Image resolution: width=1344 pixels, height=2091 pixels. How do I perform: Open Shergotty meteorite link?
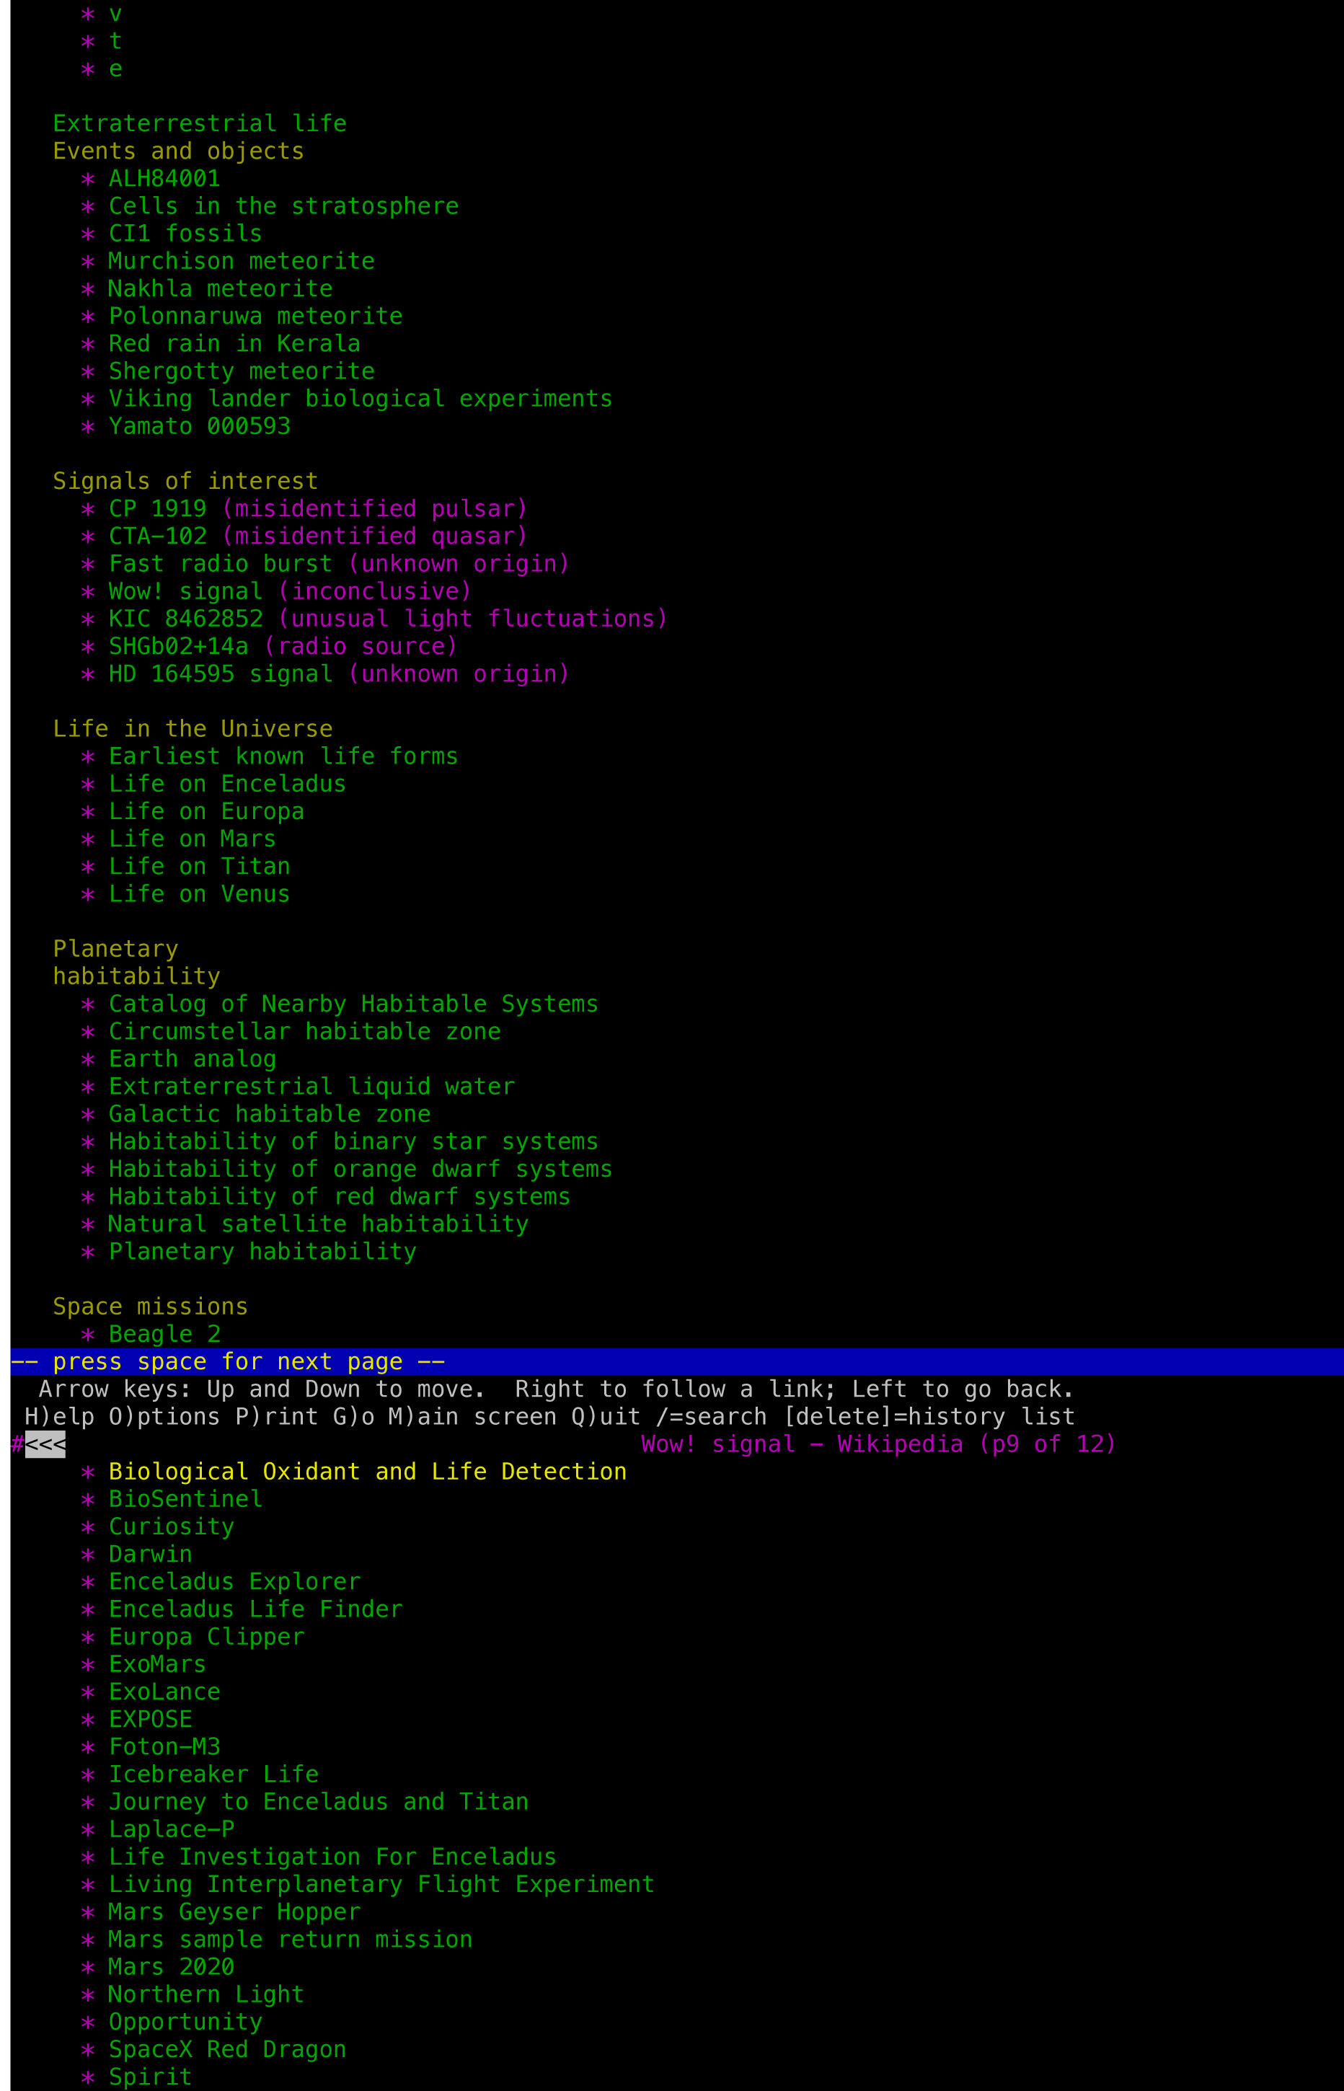[242, 372]
